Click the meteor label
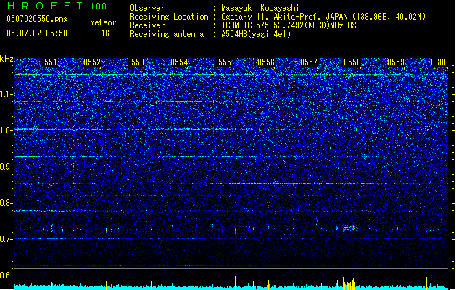The width and height of the screenshot is (456, 290). click(103, 22)
